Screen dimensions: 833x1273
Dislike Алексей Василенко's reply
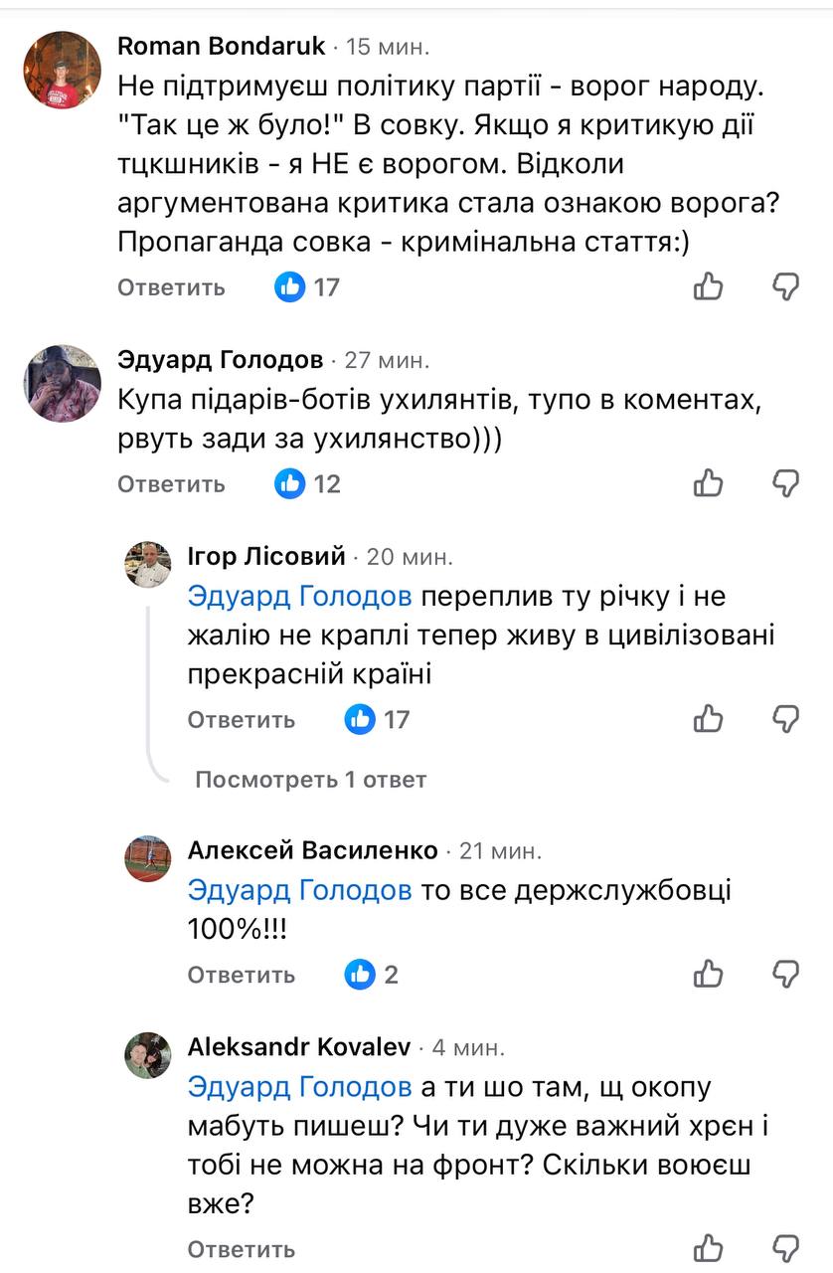coord(784,975)
